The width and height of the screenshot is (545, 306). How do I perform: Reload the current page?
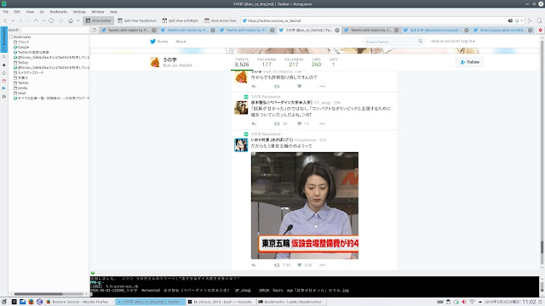(x=51, y=20)
